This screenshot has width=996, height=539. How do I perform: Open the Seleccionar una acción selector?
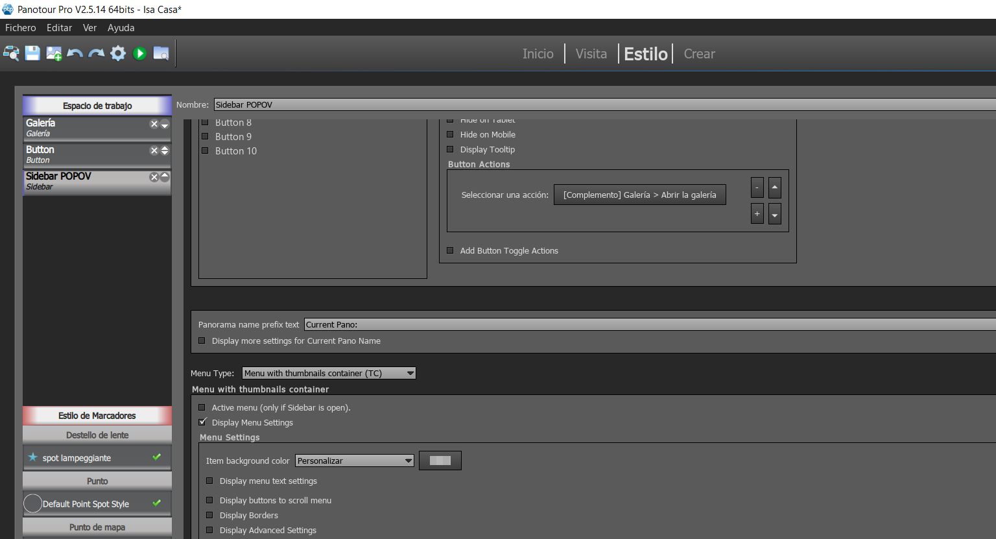click(639, 195)
